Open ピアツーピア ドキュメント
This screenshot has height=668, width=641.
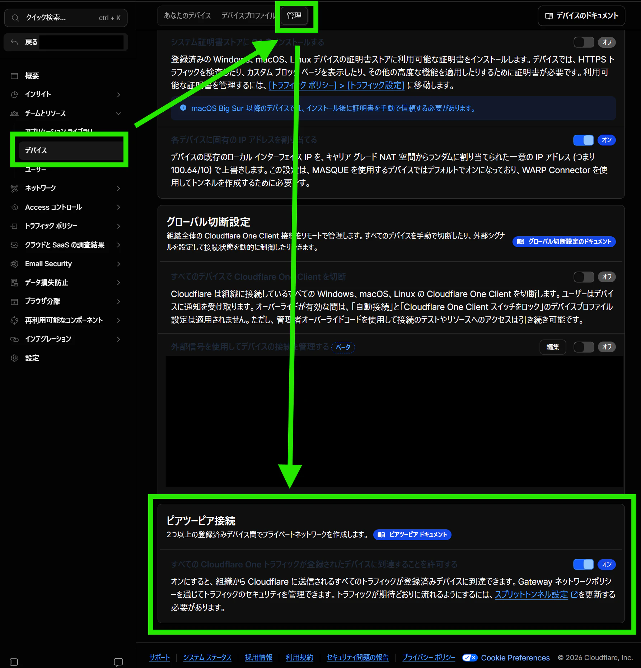(x=412, y=535)
